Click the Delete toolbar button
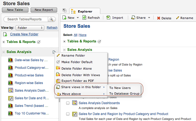Screen dimensions: 196x121 click(x=164, y=18)
